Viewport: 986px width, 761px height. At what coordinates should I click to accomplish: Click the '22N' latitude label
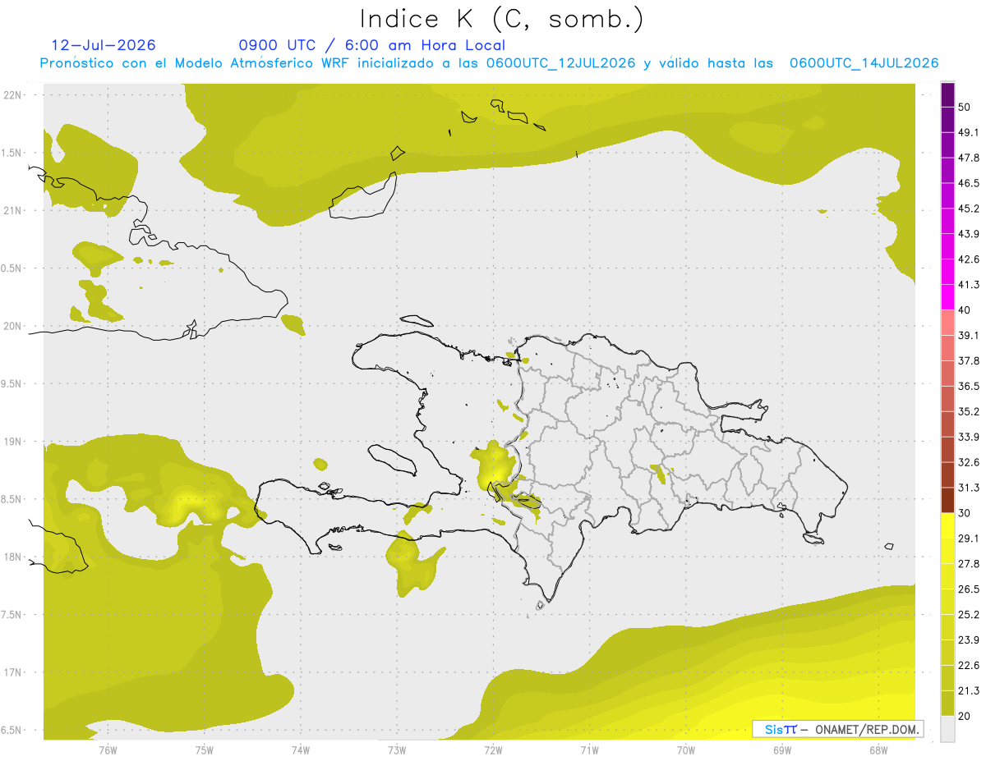pos(12,95)
